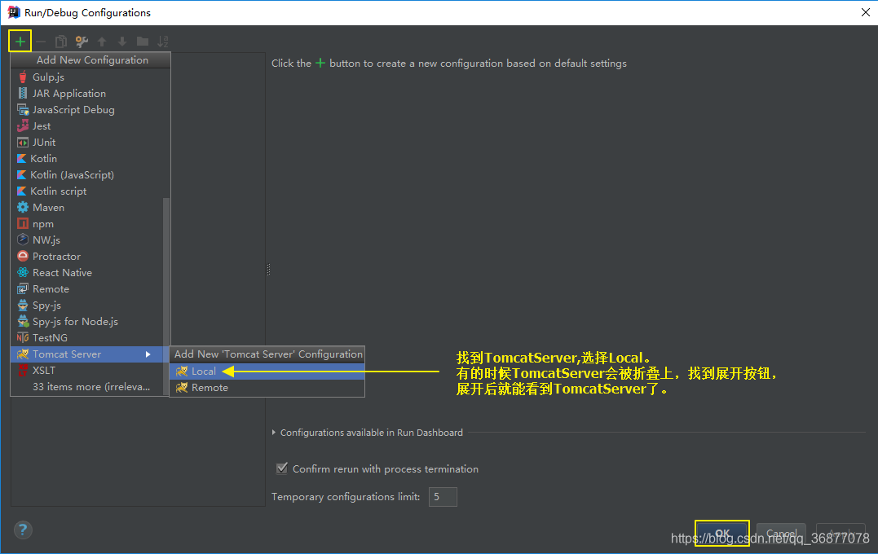Choose Remote in the Tomcat Server submenu
878x554 pixels.
(x=267, y=387)
